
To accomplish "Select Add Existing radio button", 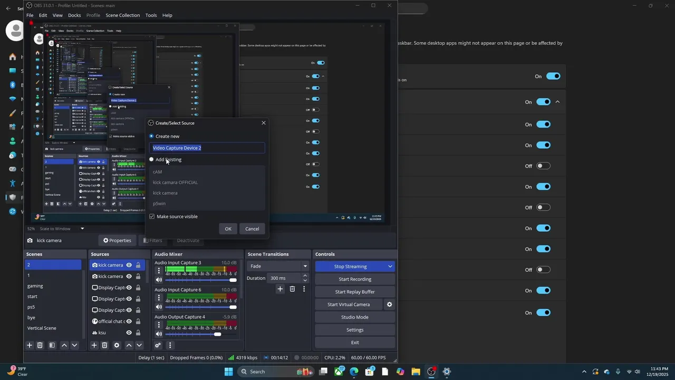I will [x=151, y=159].
